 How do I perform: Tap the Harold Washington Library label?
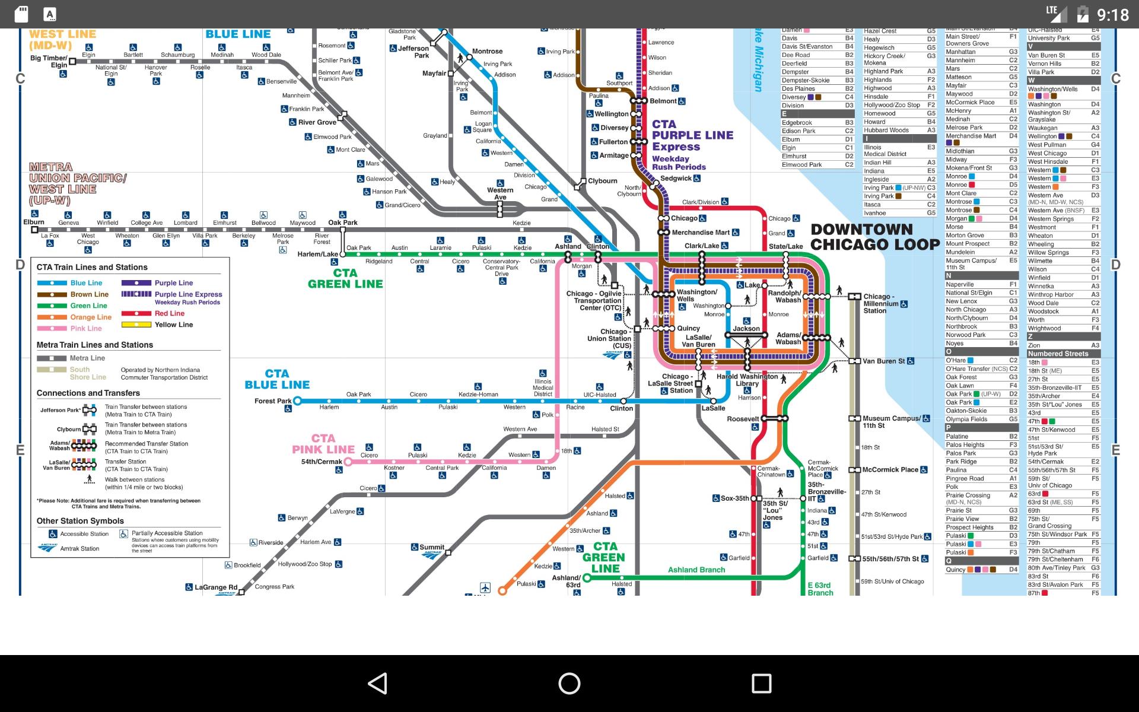pos(747,380)
